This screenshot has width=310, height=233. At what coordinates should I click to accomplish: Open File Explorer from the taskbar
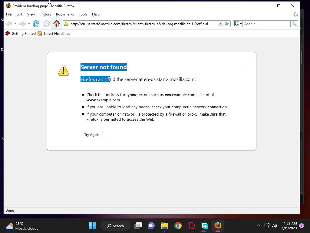point(164,226)
